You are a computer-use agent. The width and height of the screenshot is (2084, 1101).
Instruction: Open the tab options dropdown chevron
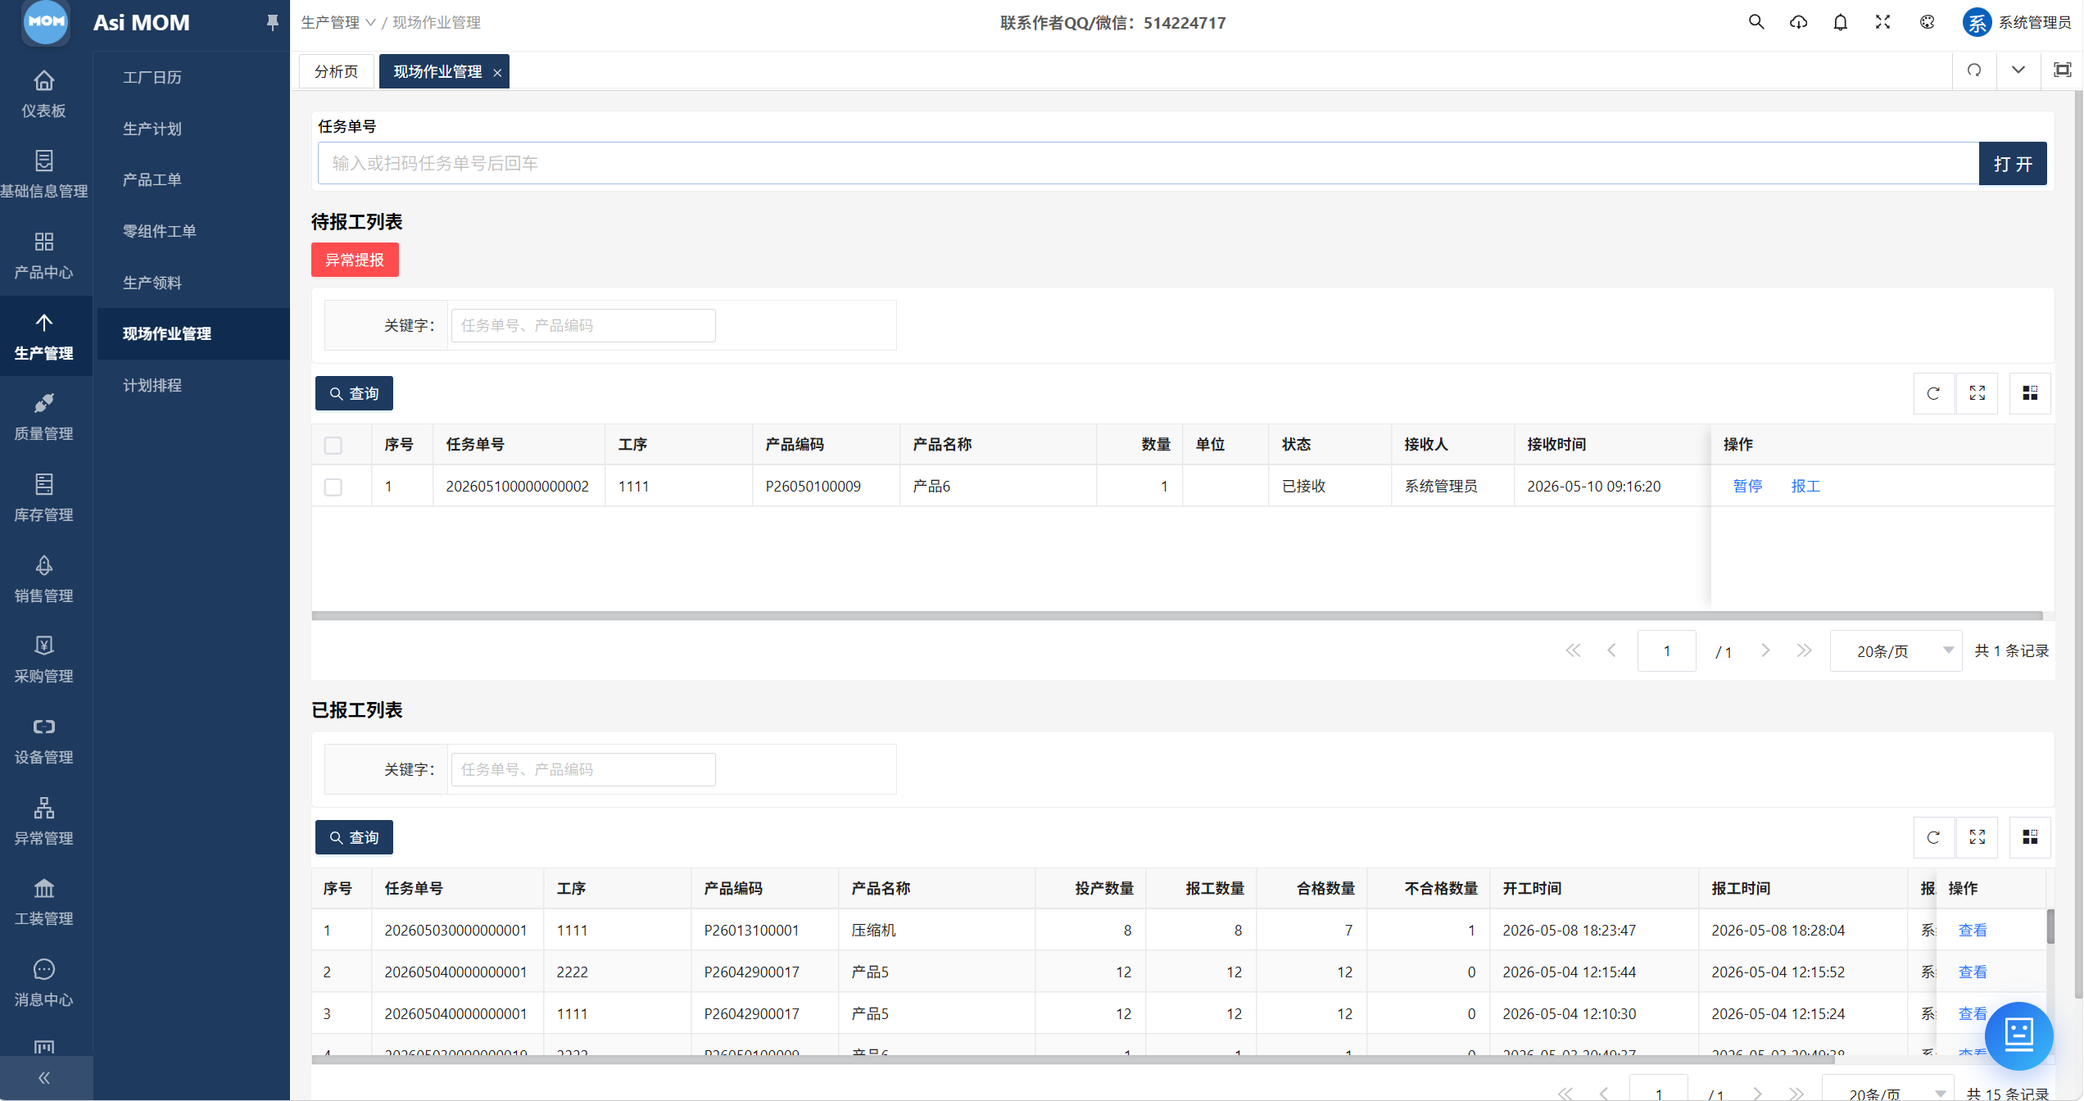pos(2018,70)
